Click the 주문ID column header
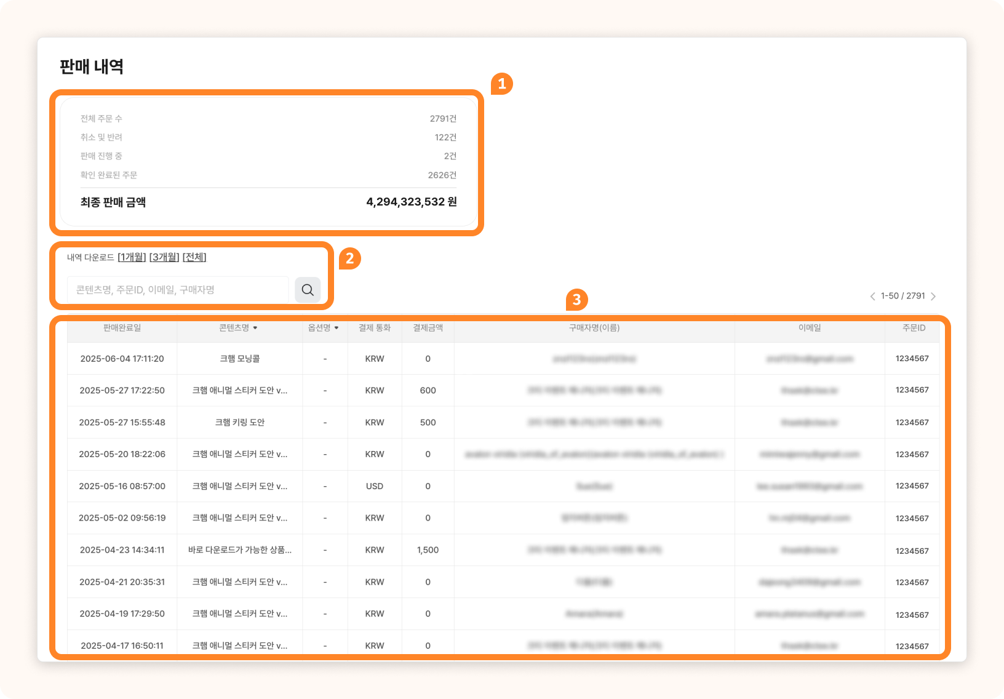Viewport: 1004px width, 699px height. coord(914,328)
